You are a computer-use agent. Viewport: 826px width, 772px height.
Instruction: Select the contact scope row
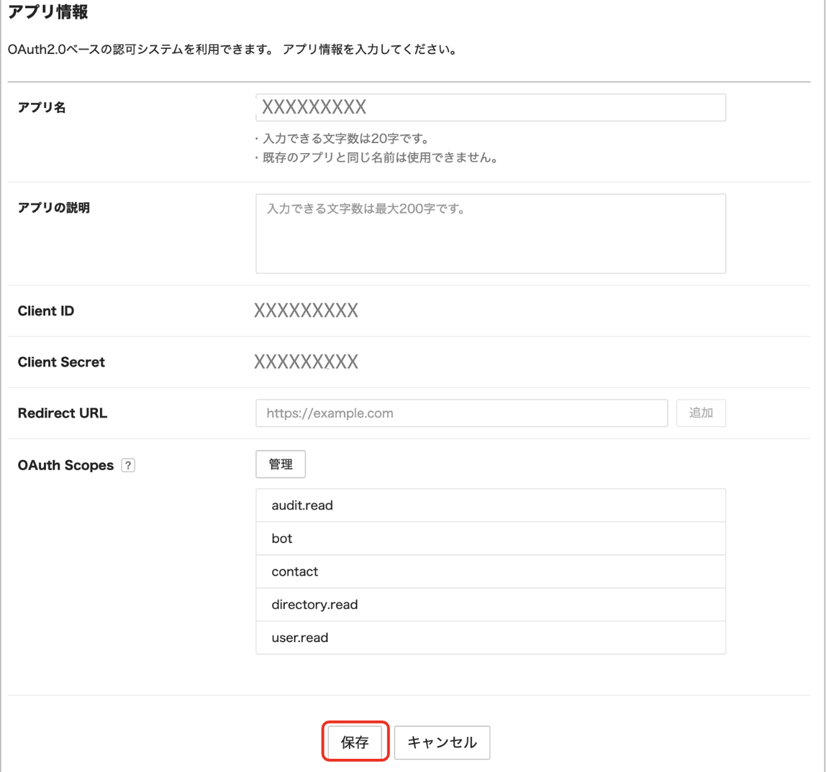491,571
